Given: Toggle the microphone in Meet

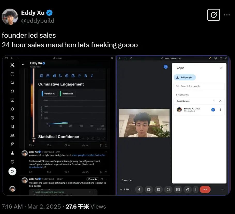Looking at the screenshot, I should [139, 189].
